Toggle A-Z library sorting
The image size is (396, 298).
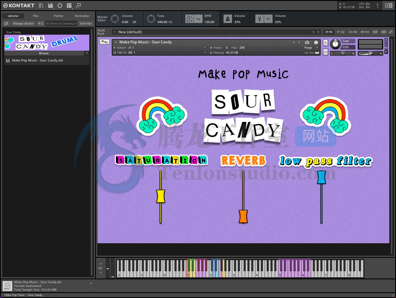41,24
